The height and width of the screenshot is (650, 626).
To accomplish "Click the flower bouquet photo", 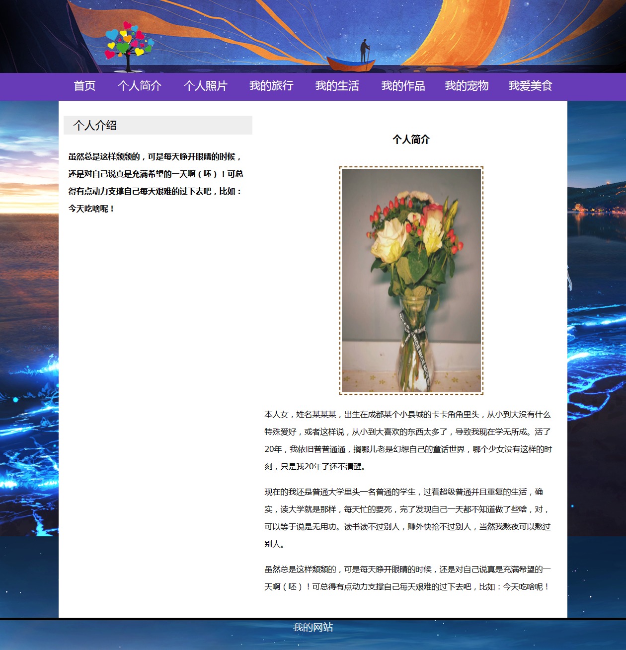I will point(411,281).
